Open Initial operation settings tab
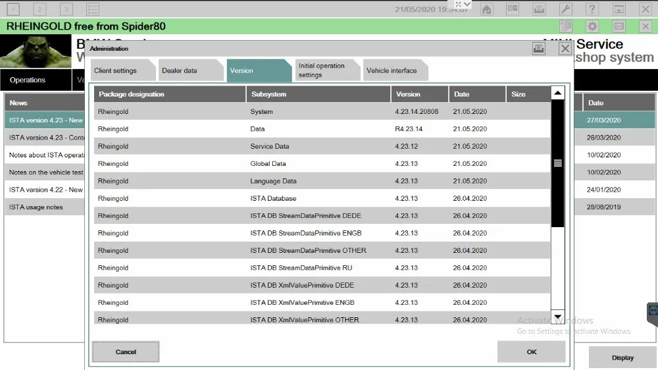658x370 pixels. [x=326, y=70]
